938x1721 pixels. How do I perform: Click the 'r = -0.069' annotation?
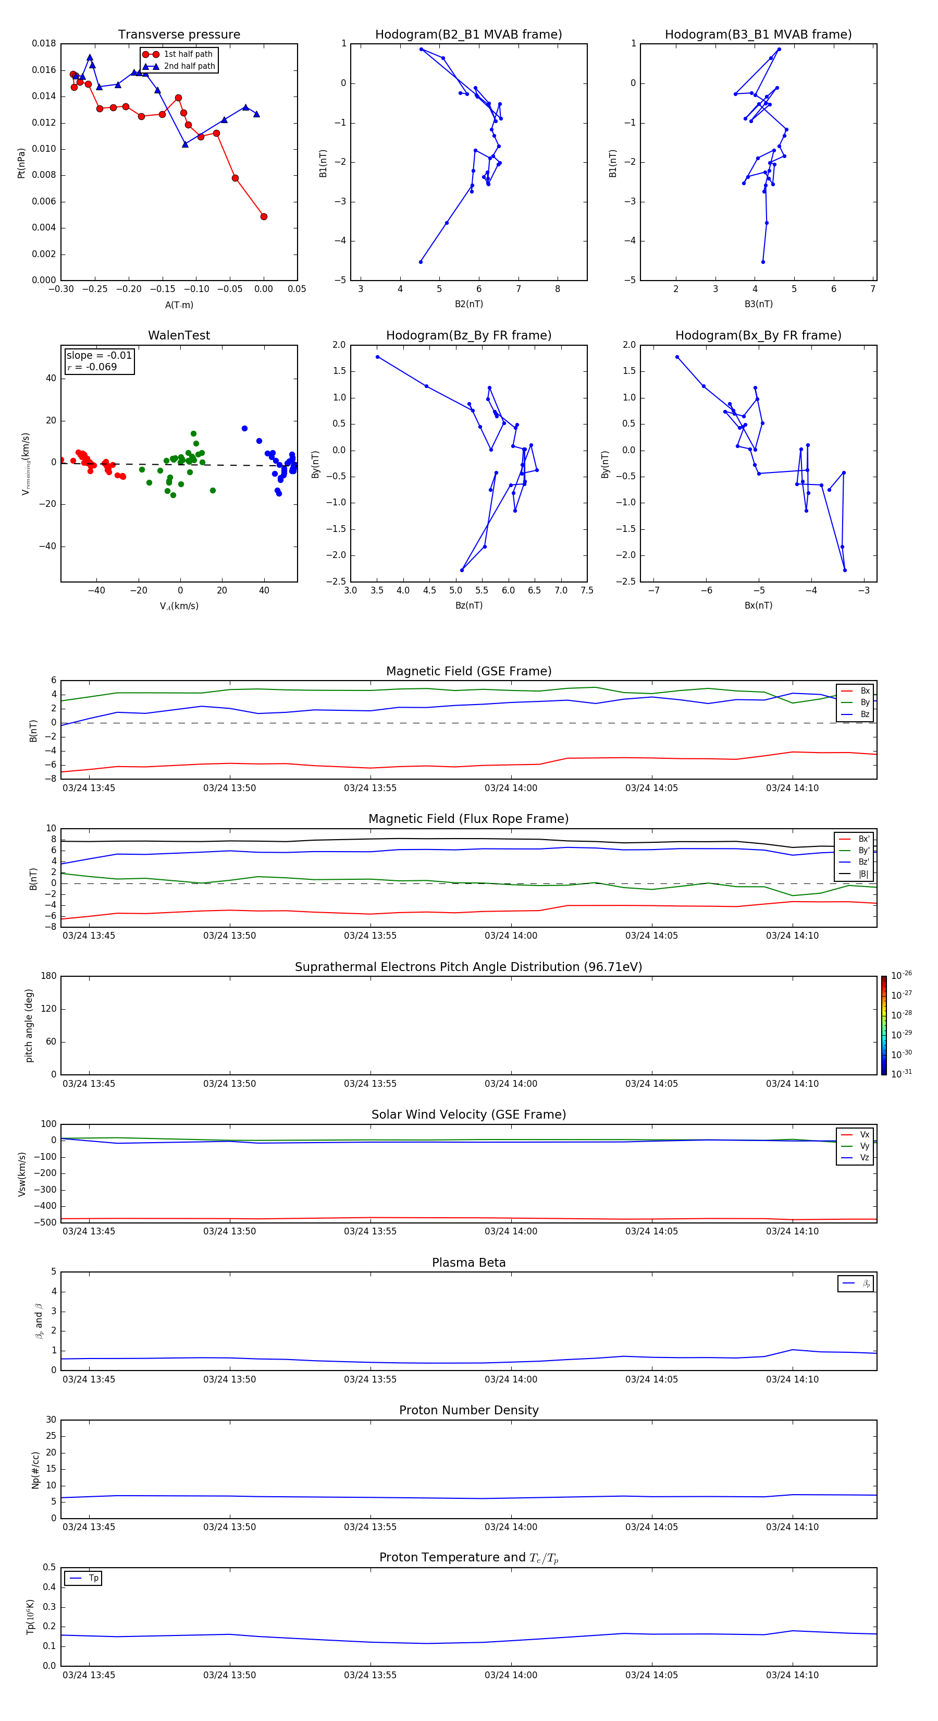[x=92, y=367]
